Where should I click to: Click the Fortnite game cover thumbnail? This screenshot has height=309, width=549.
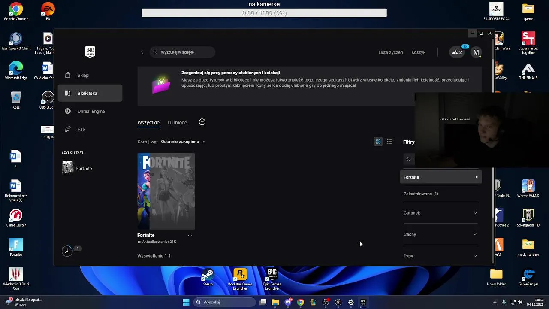(166, 191)
